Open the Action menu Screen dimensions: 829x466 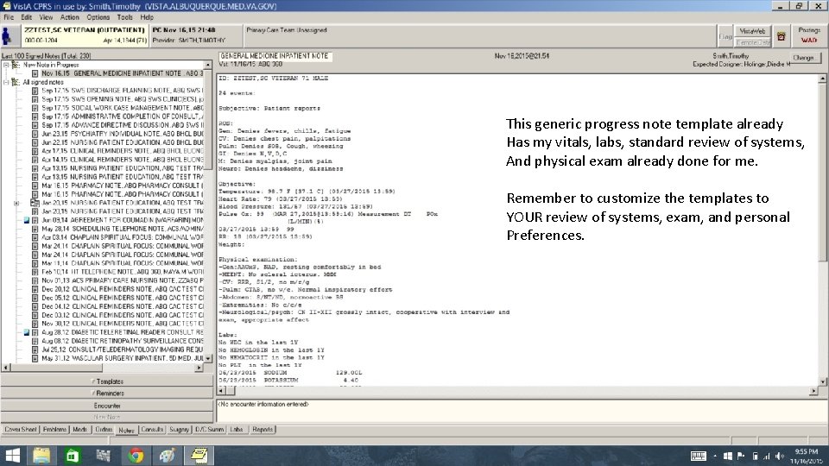69,17
